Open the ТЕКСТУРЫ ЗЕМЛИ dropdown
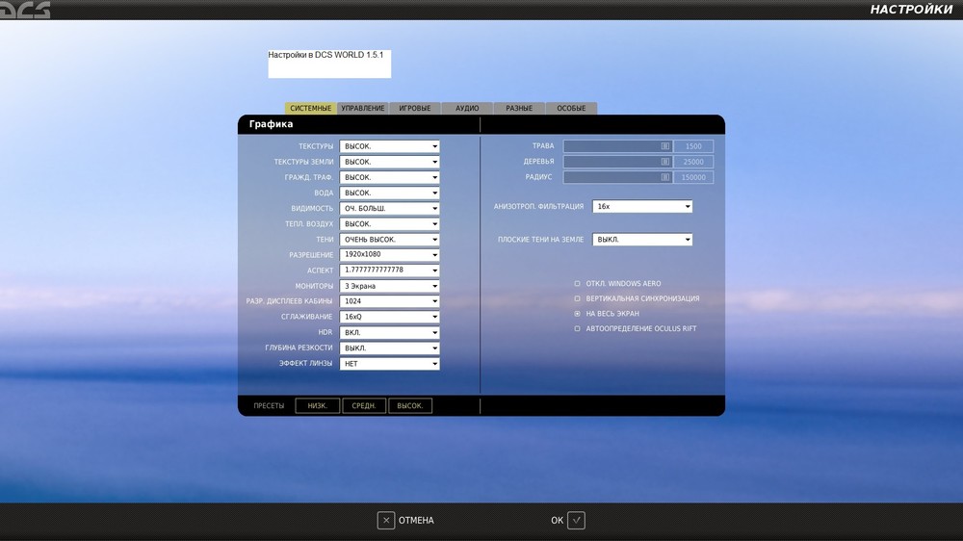The width and height of the screenshot is (963, 541). point(389,162)
